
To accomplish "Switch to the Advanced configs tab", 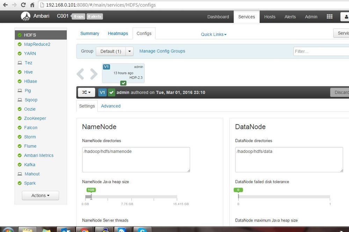I will click(111, 106).
